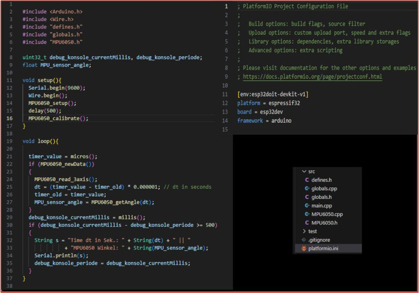Click the 'delay(500);' line
Viewport: 419px width, 293px height.
coord(45,111)
